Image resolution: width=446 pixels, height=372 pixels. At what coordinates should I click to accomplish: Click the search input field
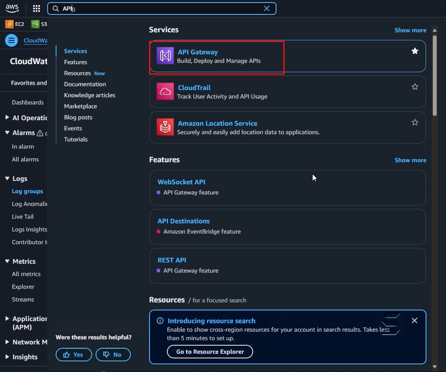[x=161, y=8]
